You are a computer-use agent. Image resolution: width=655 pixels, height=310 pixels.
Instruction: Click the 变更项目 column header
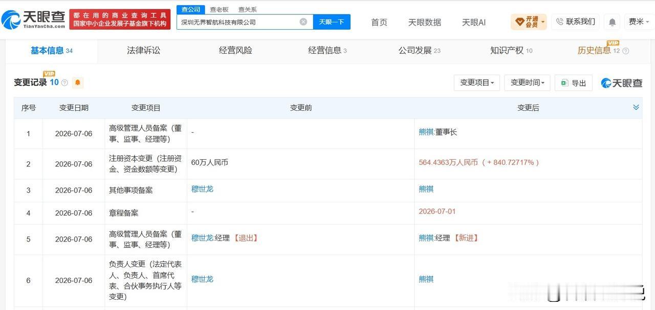146,108
